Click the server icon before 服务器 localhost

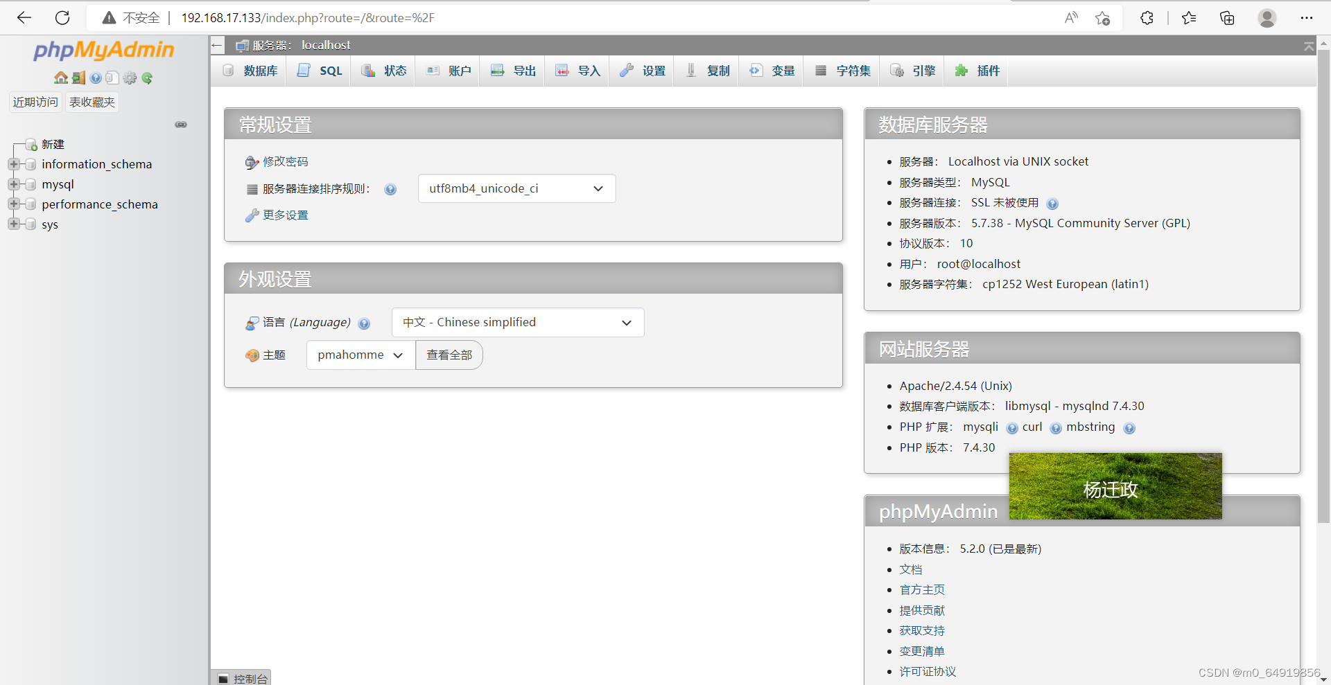tap(242, 46)
